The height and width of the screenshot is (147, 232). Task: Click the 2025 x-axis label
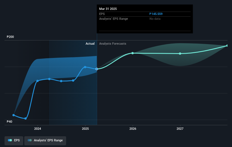coord(85,129)
